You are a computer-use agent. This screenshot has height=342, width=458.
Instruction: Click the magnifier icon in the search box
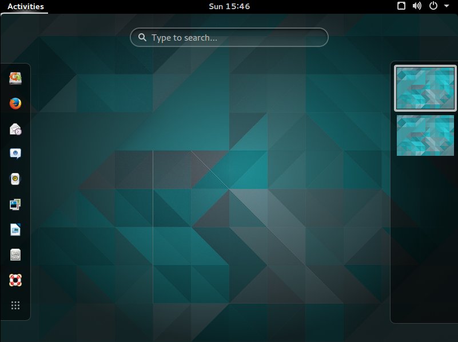[142, 37]
